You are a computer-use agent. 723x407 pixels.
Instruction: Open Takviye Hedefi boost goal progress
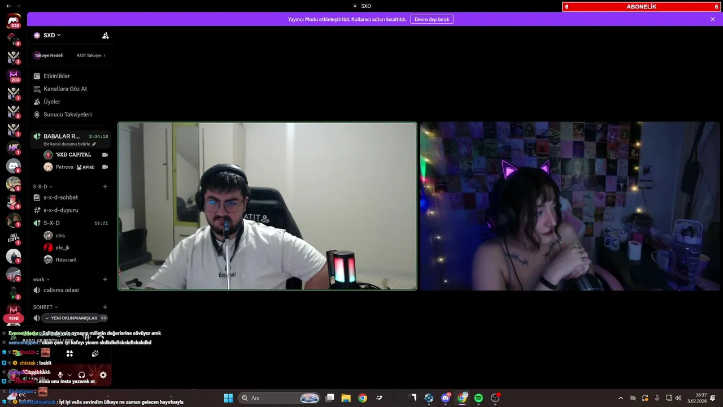pos(69,55)
